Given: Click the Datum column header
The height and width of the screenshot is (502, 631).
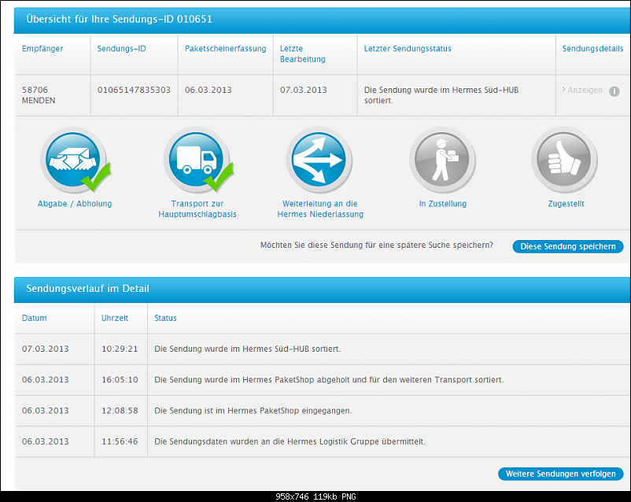Looking at the screenshot, I should [x=34, y=318].
